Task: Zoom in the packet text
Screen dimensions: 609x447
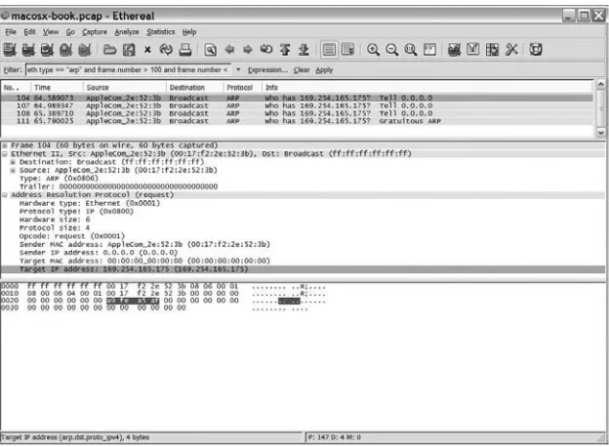Action: (373, 50)
